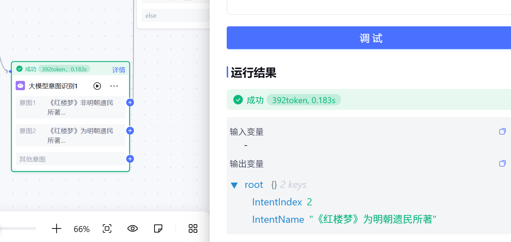Add a sticky note with note icon
The width and height of the screenshot is (511, 242).
[x=158, y=228]
